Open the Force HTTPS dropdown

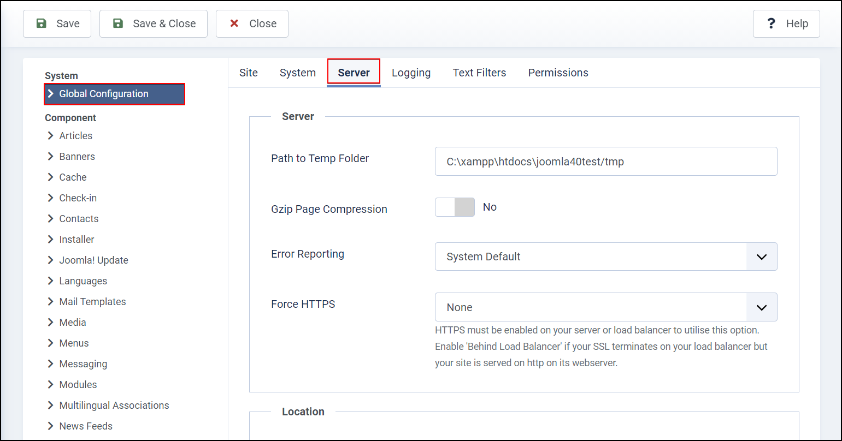point(606,307)
